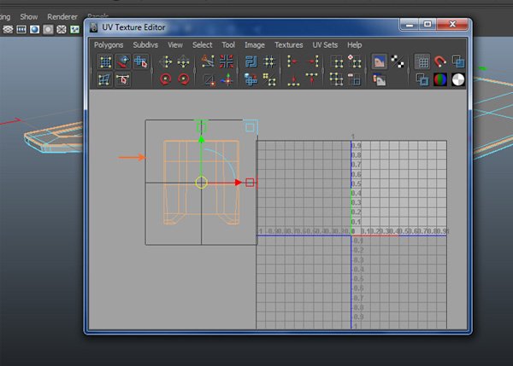Image resolution: width=513 pixels, height=366 pixels.
Task: Sew UV edges using diagonal square icon
Action: [x=209, y=79]
